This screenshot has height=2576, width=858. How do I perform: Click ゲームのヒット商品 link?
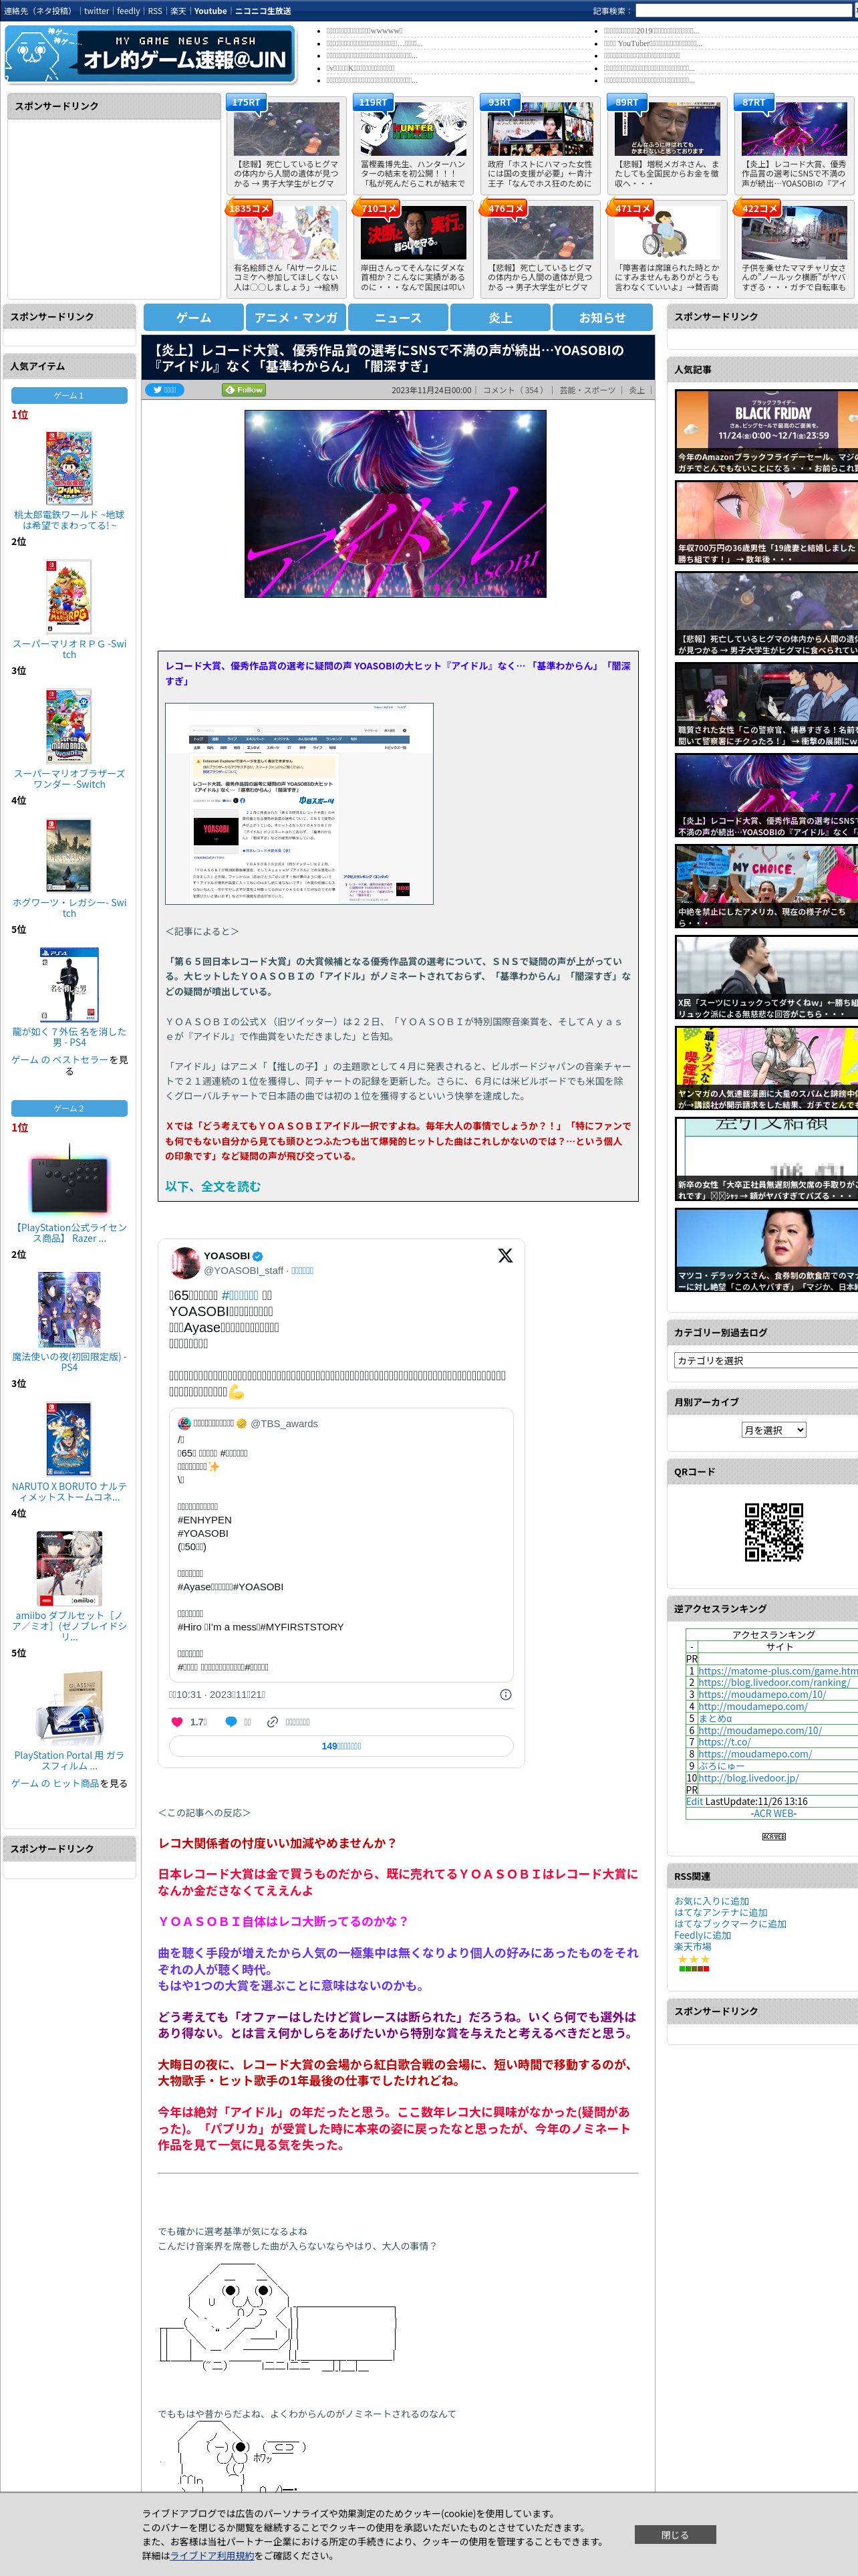click(55, 1783)
